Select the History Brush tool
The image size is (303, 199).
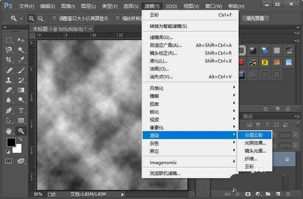(21, 80)
